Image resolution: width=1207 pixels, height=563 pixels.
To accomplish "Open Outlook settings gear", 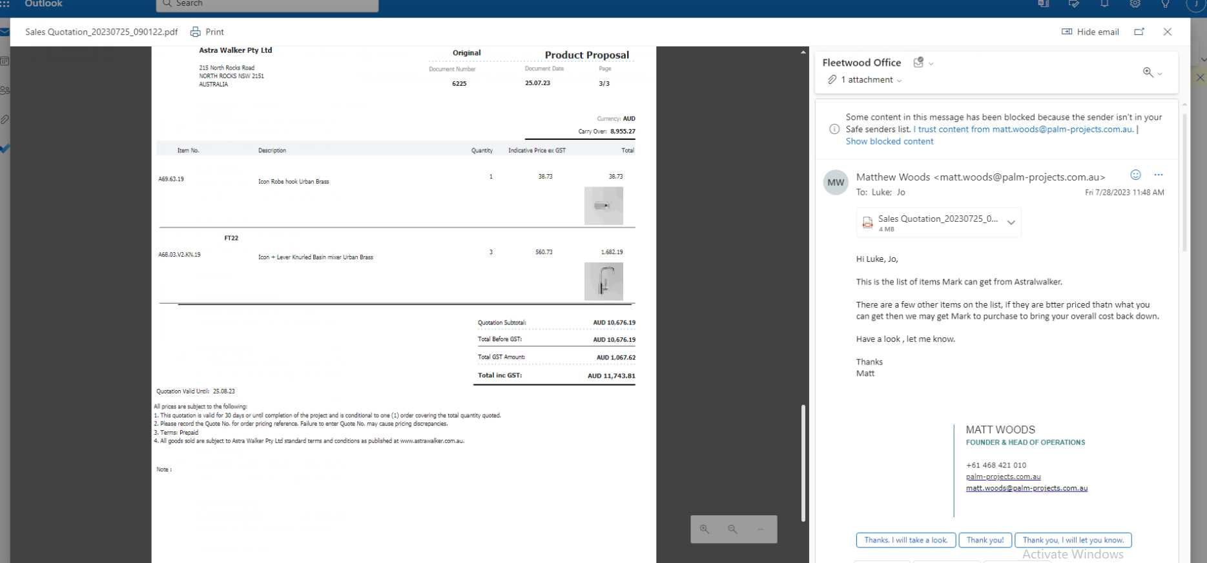I will click(1135, 4).
